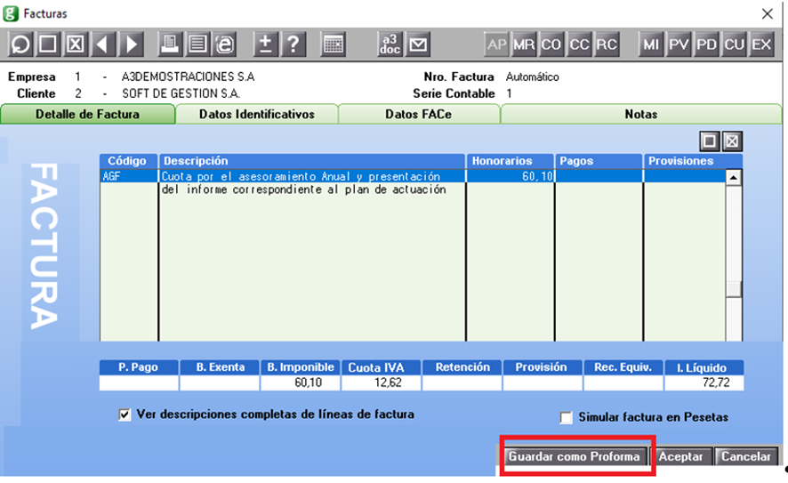This screenshot has width=788, height=483.
Task: Click the email envelope toolbar icon
Action: click(x=418, y=44)
